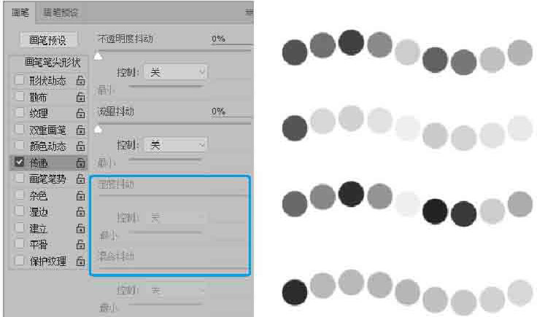Image resolution: width=537 pixels, height=317 pixels.
Task: Toggle lock icon next to 纹理
Action: pos(80,113)
